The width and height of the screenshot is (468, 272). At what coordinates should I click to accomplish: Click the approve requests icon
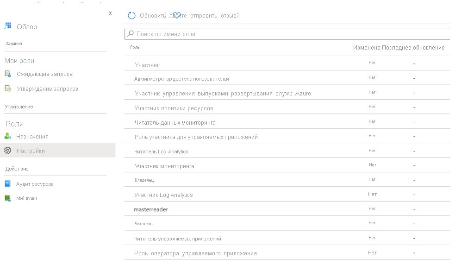[x=8, y=89]
